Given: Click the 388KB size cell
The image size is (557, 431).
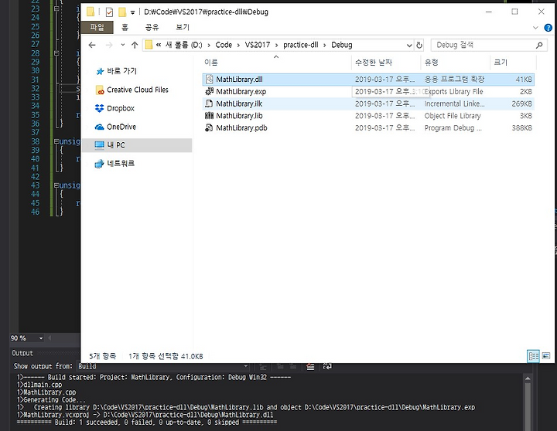Looking at the screenshot, I should [521, 127].
